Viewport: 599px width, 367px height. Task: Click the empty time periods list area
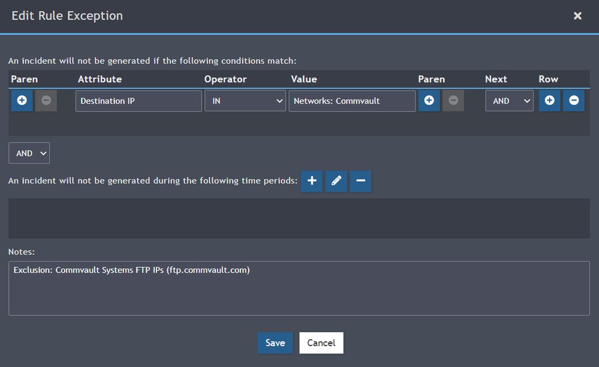point(299,219)
